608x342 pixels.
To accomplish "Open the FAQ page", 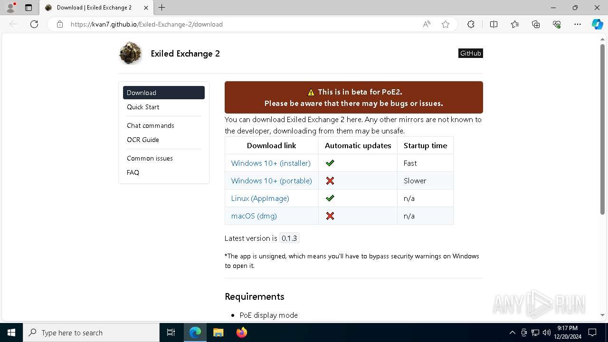I will click(133, 172).
